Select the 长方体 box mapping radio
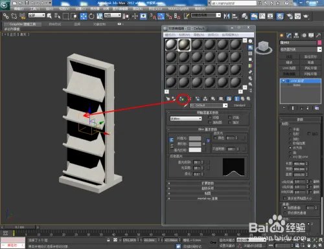The width and height of the screenshot is (324, 249). [290, 148]
